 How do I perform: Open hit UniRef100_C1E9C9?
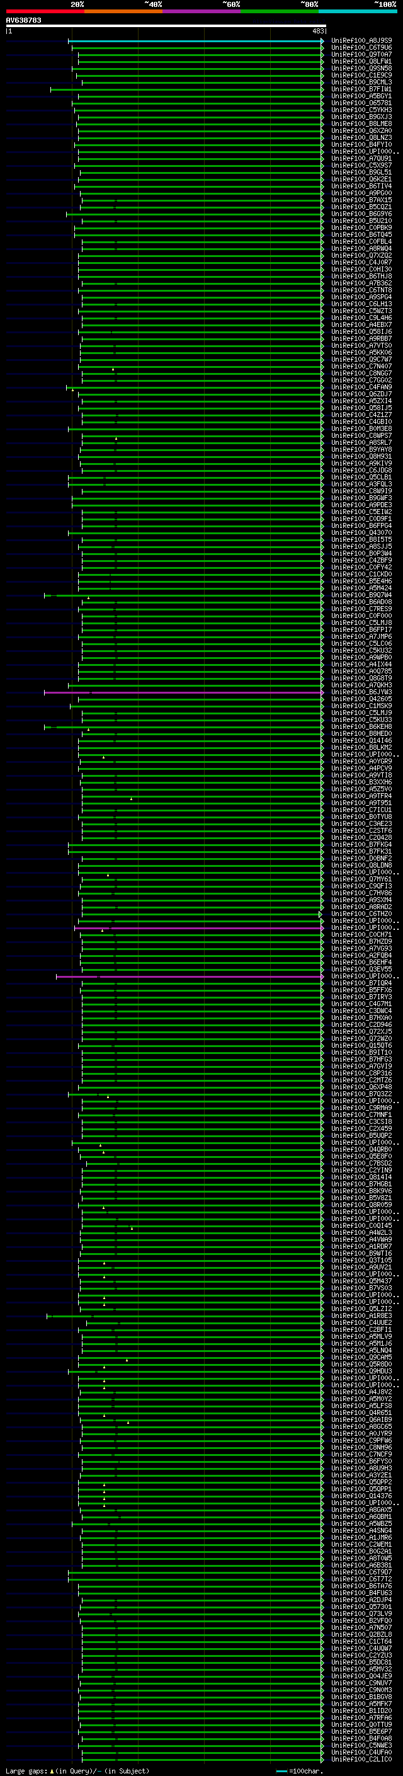pos(361,75)
